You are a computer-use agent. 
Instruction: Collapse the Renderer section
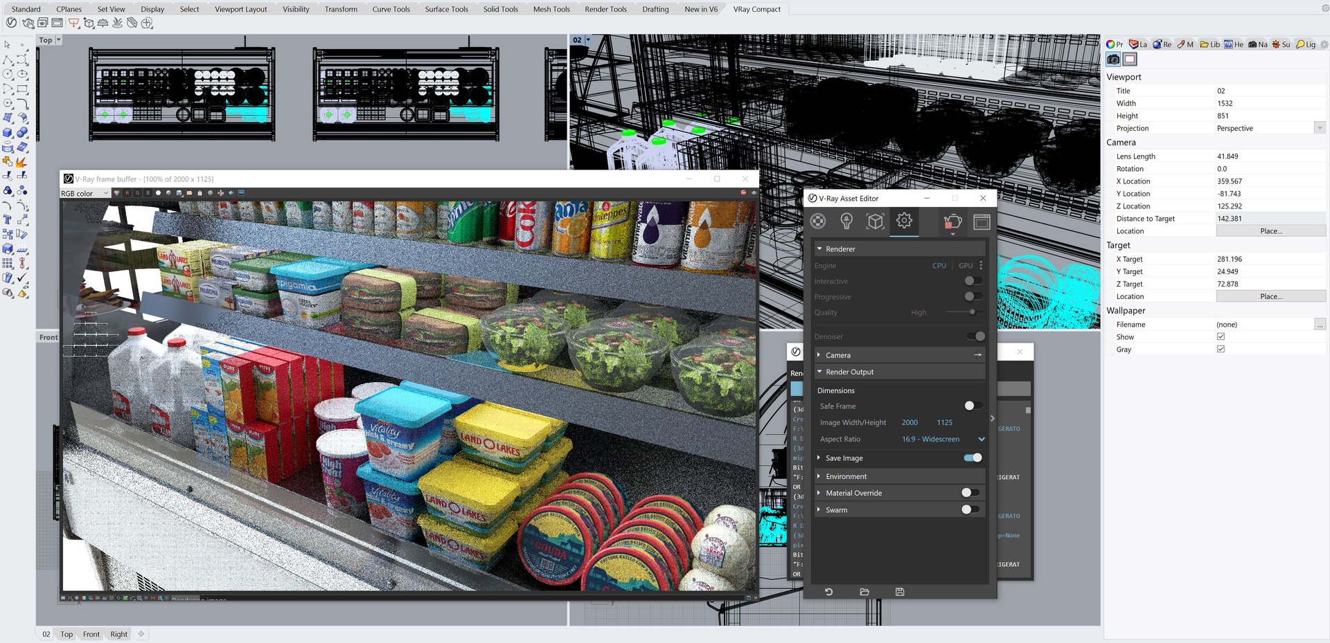898,248
